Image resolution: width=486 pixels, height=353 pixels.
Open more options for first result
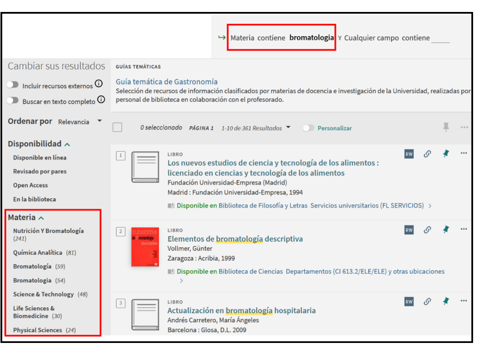pyautogui.click(x=464, y=154)
